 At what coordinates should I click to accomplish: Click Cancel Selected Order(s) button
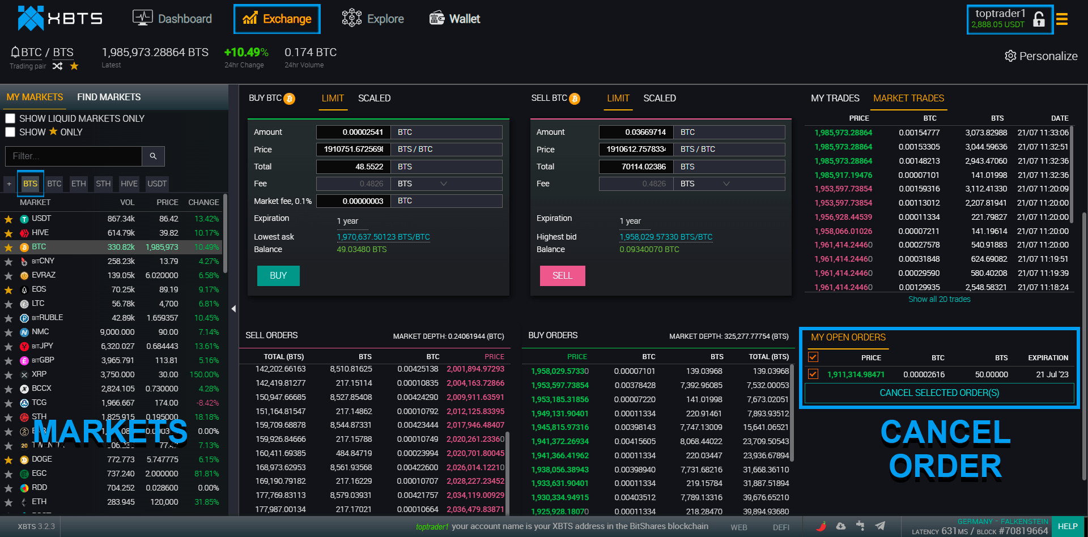[x=939, y=393]
